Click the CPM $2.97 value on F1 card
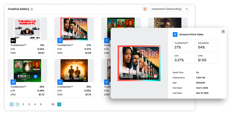The image size is (232, 116). click(x=41, y=53)
